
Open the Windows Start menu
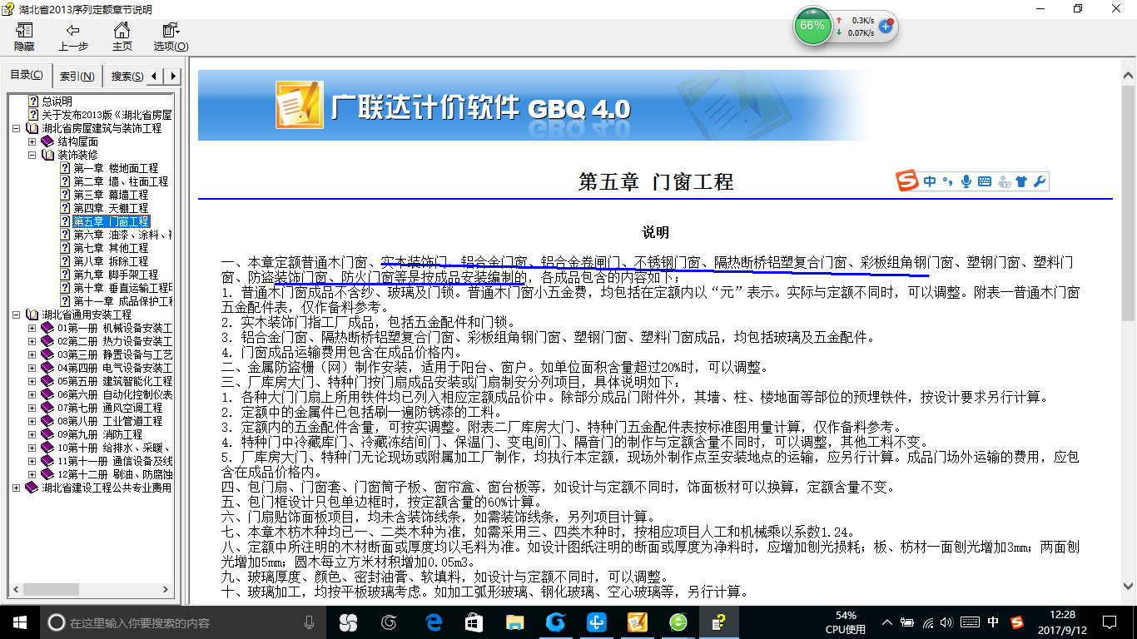[20, 622]
